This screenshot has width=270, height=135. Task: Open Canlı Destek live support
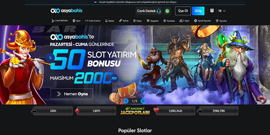[x=149, y=11]
